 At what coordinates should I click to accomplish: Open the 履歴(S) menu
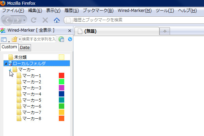[x=71, y=11]
